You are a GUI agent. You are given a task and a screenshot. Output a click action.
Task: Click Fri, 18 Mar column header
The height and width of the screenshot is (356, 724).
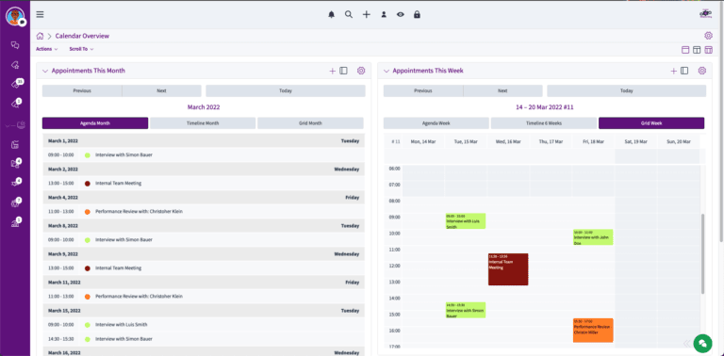click(x=593, y=141)
